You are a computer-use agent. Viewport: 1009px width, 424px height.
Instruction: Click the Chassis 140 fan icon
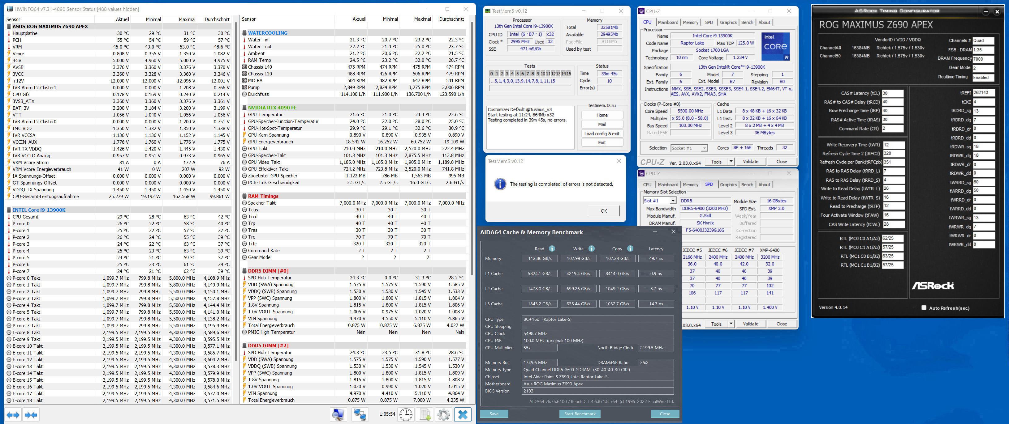point(244,67)
